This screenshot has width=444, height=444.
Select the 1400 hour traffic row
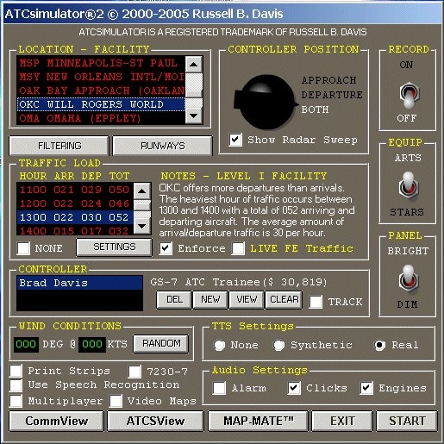pos(75,230)
